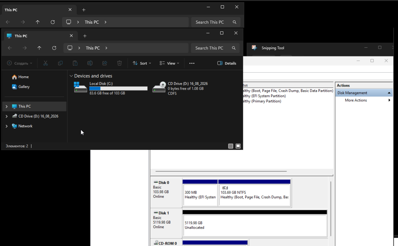
Task: Click Up arrow in front Explorer window
Action: (x=39, y=48)
